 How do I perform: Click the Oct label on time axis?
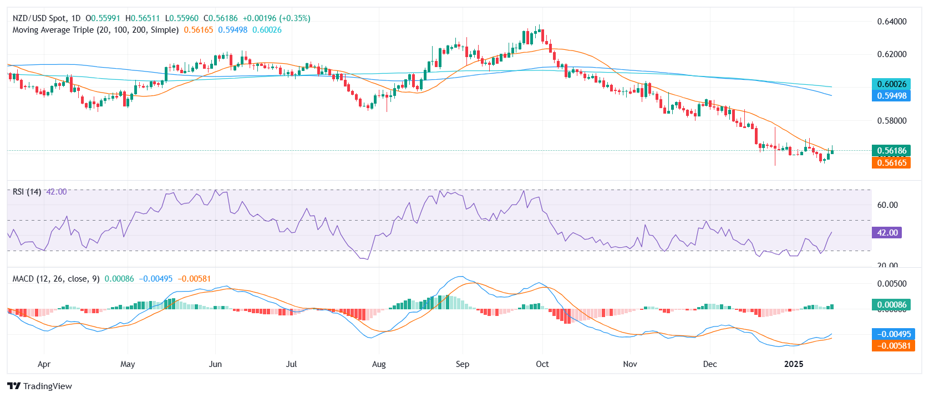(x=542, y=364)
